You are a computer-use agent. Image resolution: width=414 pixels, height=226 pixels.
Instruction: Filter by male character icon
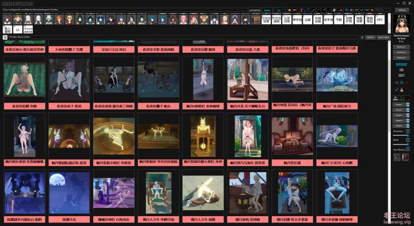tap(306, 10)
